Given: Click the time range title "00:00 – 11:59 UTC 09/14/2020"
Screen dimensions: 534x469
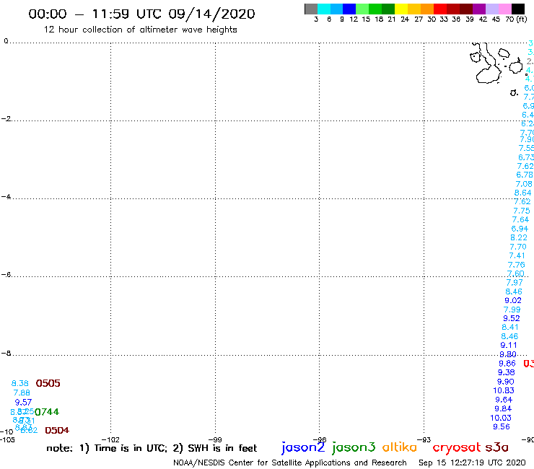Looking at the screenshot, I should click(x=141, y=14).
